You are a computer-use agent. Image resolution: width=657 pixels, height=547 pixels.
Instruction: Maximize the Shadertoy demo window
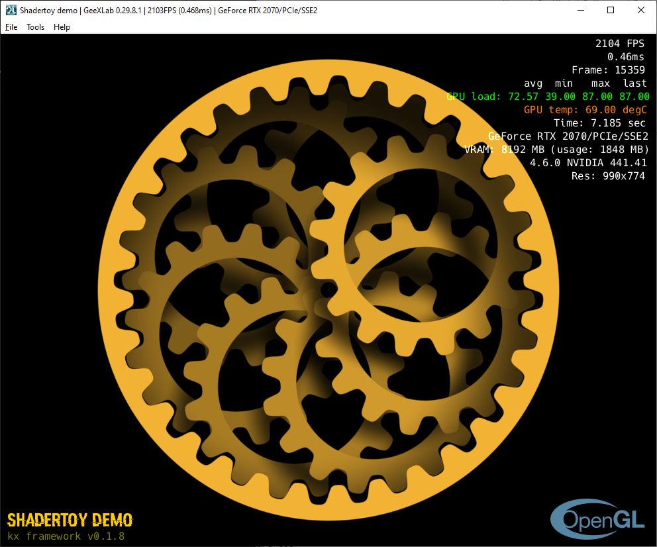point(611,10)
